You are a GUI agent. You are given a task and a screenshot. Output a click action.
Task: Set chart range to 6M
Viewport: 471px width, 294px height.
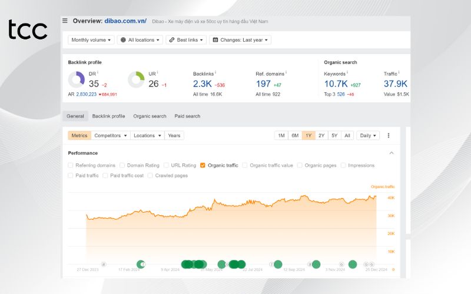(x=295, y=136)
